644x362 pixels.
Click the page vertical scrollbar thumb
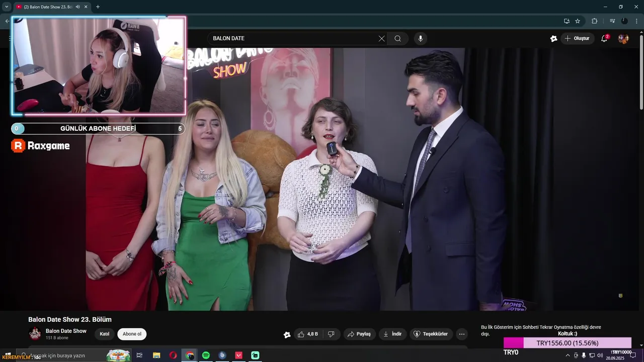(641, 72)
